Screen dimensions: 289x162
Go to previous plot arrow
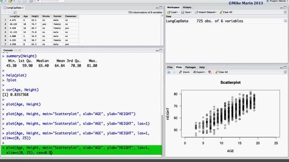coord(168,72)
